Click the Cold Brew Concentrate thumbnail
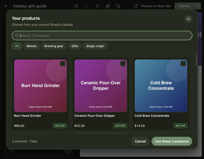The height and width of the screenshot is (159, 204). coord(161,86)
